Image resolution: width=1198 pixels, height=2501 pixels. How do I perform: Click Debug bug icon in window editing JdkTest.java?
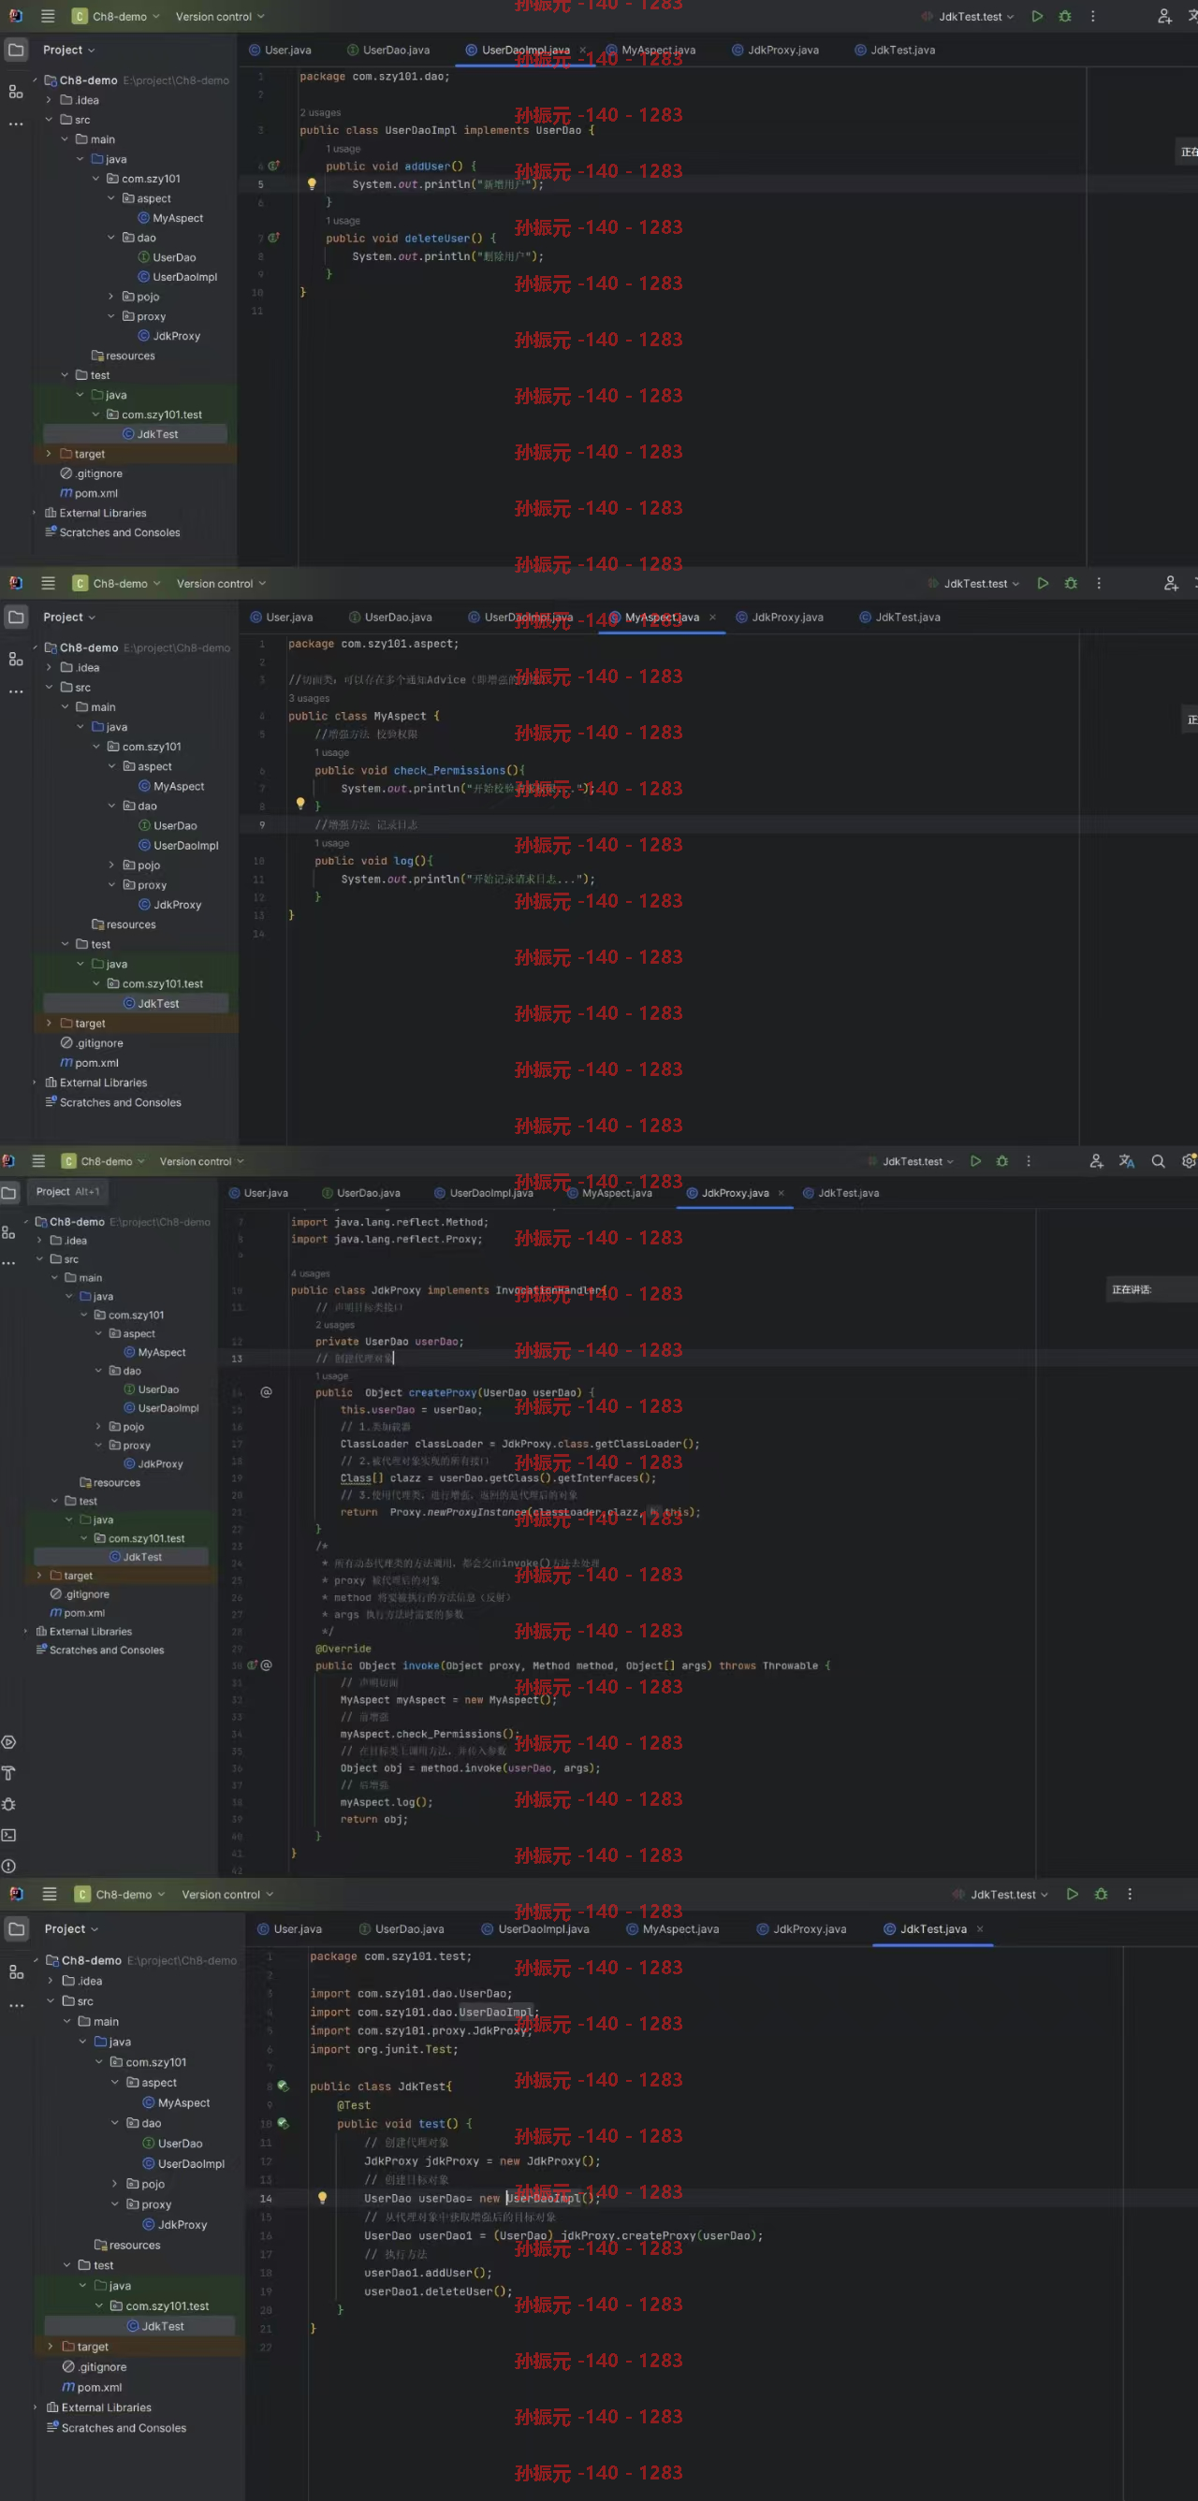1100,1894
